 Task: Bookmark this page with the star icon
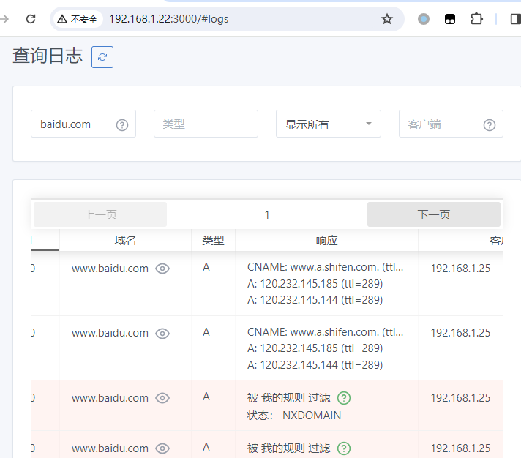(x=387, y=19)
